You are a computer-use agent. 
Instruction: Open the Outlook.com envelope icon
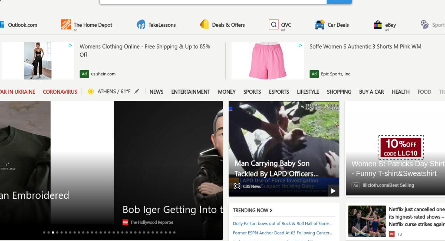click(x=2, y=25)
